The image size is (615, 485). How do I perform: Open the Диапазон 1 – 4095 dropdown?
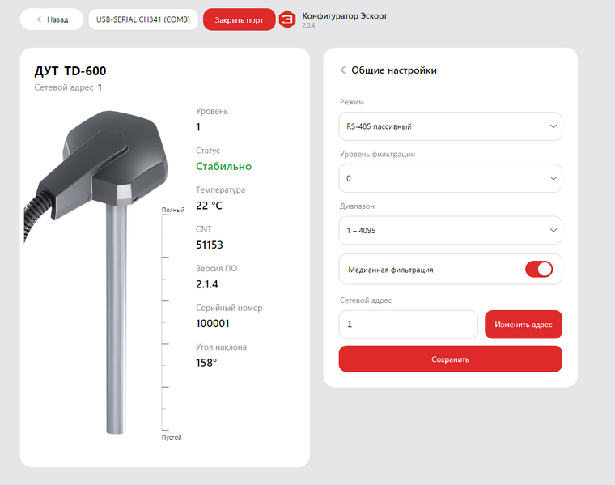(x=450, y=230)
